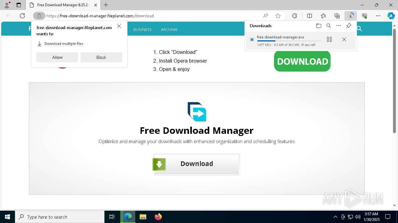Open downloads folder icon in Downloads panel
The height and width of the screenshot is (223, 398).
tap(319, 26)
